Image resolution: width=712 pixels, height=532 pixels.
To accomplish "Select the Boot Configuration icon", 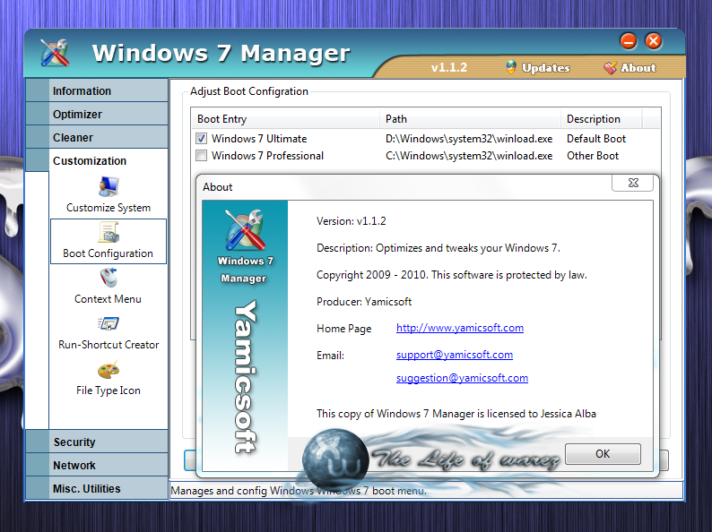I will coord(109,232).
